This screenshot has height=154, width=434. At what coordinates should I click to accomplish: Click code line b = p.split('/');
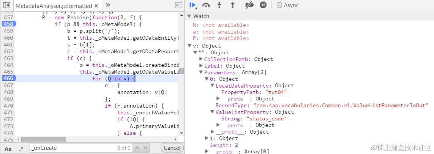coord(93,31)
